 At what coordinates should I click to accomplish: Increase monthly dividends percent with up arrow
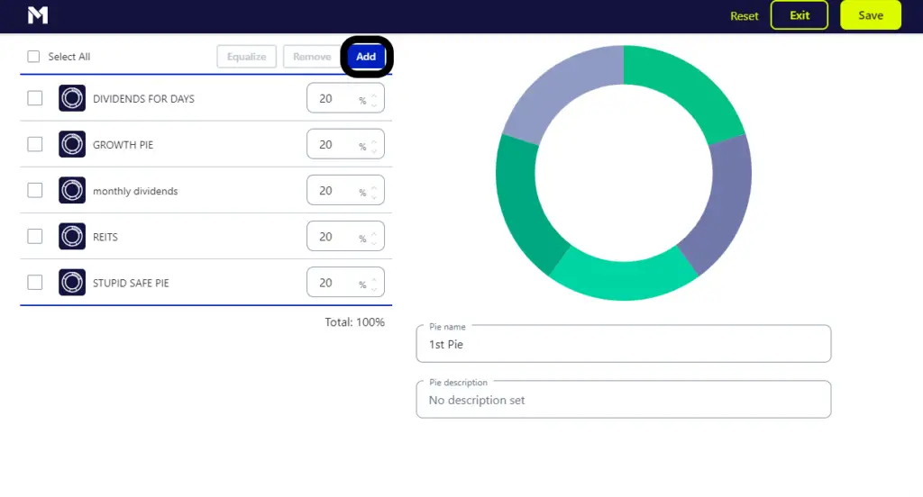click(374, 187)
